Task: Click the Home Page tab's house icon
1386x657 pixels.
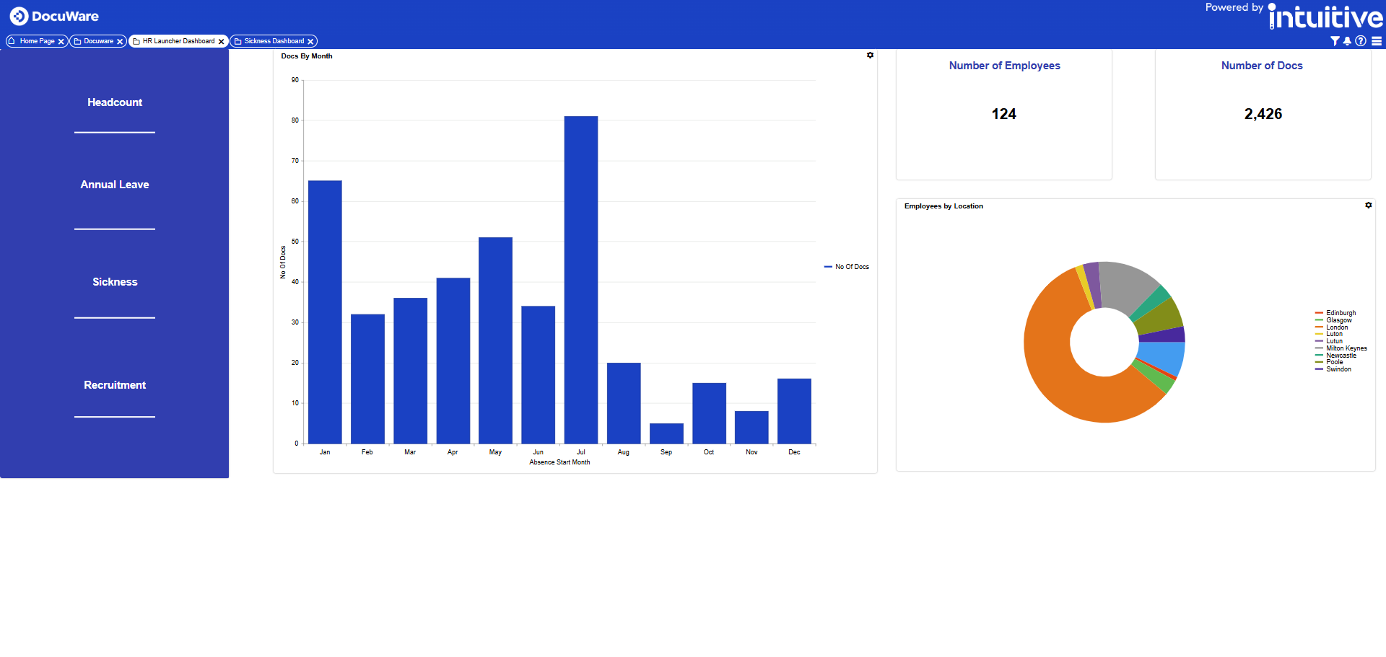Action: point(12,41)
